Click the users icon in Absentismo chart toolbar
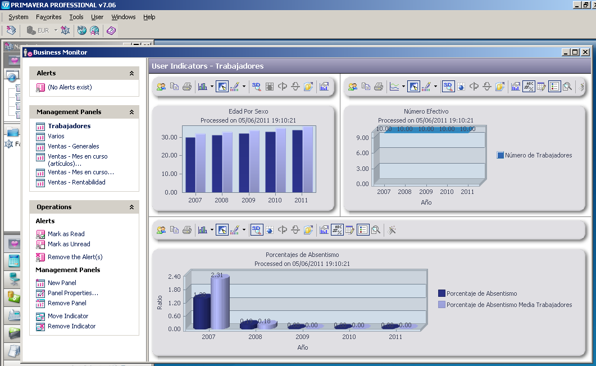 [161, 229]
